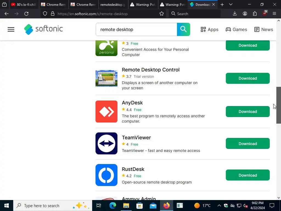The image size is (281, 211).
Task: Download AnyDesk
Action: coord(248,112)
